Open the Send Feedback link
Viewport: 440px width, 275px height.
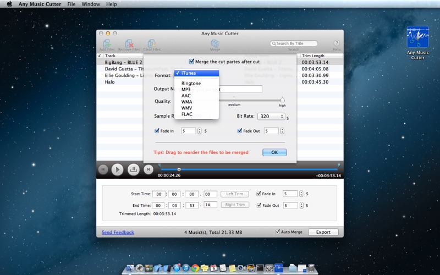click(x=118, y=232)
